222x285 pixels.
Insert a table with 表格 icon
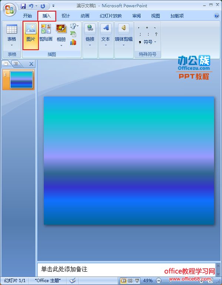(x=12, y=29)
